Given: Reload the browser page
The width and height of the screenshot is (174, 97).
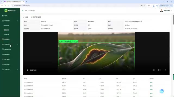Looking at the screenshot, I should 8,6.
